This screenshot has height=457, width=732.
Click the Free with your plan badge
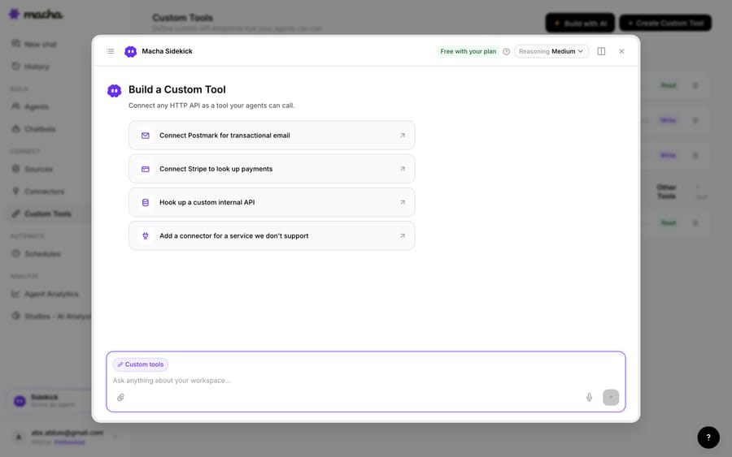468,51
